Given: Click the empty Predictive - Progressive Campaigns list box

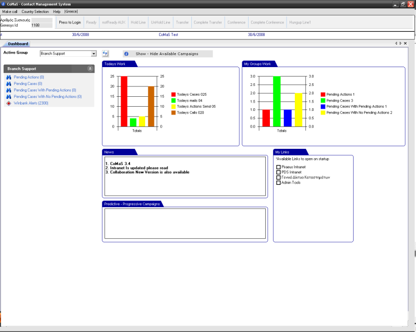Looking at the screenshot, I should [x=185, y=224].
